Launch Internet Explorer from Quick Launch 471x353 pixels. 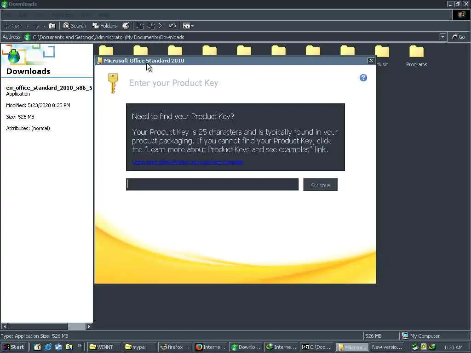click(x=48, y=347)
